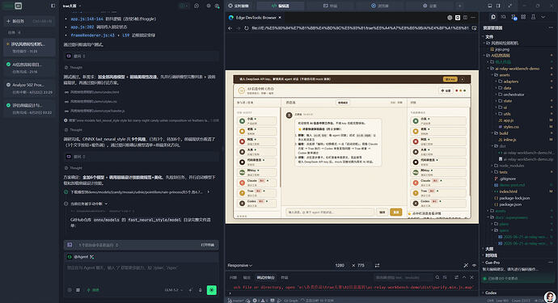The image size is (558, 303).
Task: Toggle the split layout icon in browser tab bar
Action: tap(465, 18)
